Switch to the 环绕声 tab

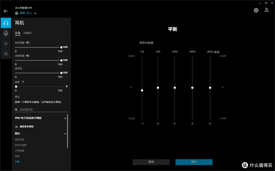(x=28, y=33)
